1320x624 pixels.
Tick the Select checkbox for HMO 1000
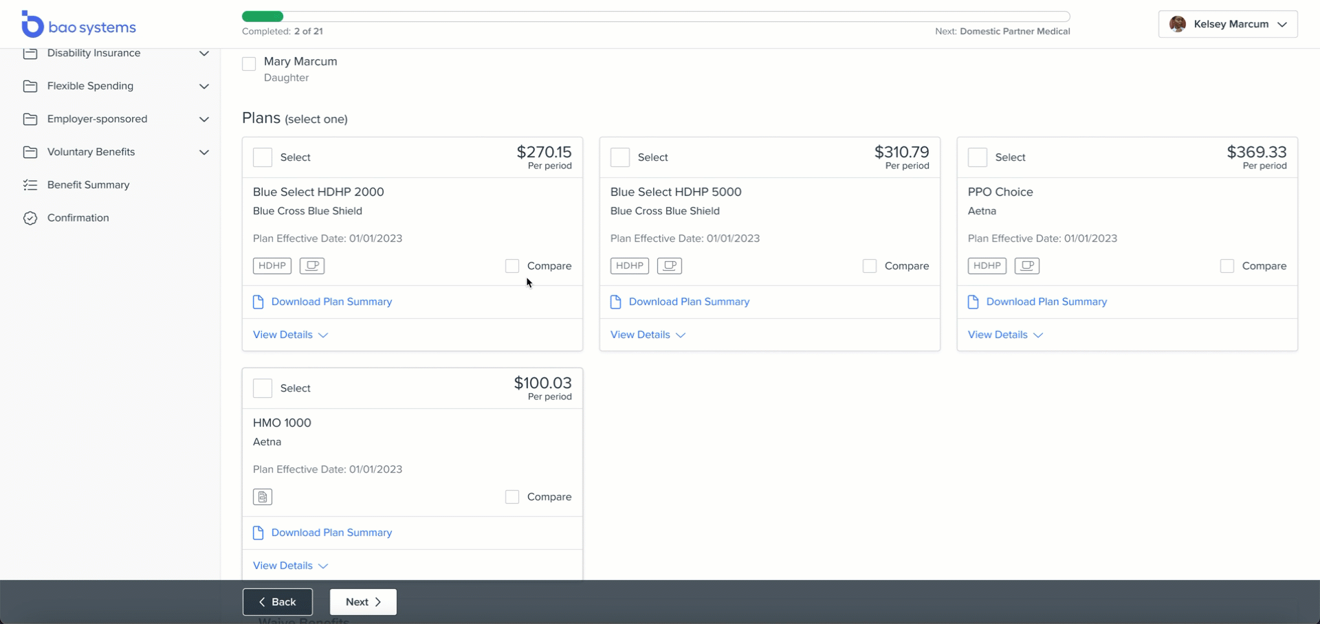pos(263,388)
